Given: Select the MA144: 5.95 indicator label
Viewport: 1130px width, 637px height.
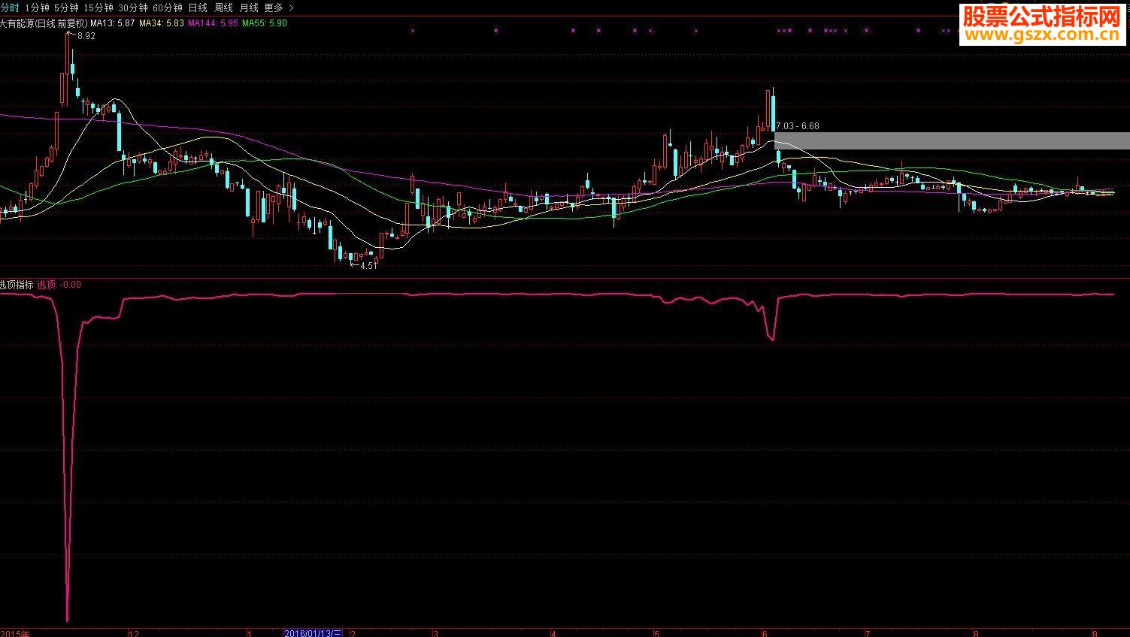Looking at the screenshot, I should tap(213, 23).
